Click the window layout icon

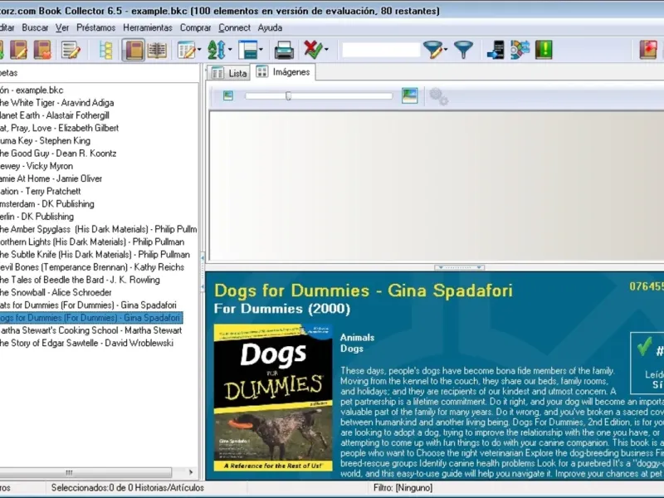pyautogui.click(x=247, y=50)
